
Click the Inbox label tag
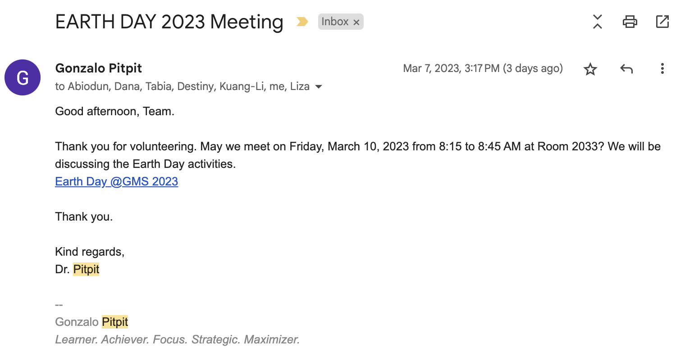[335, 22]
